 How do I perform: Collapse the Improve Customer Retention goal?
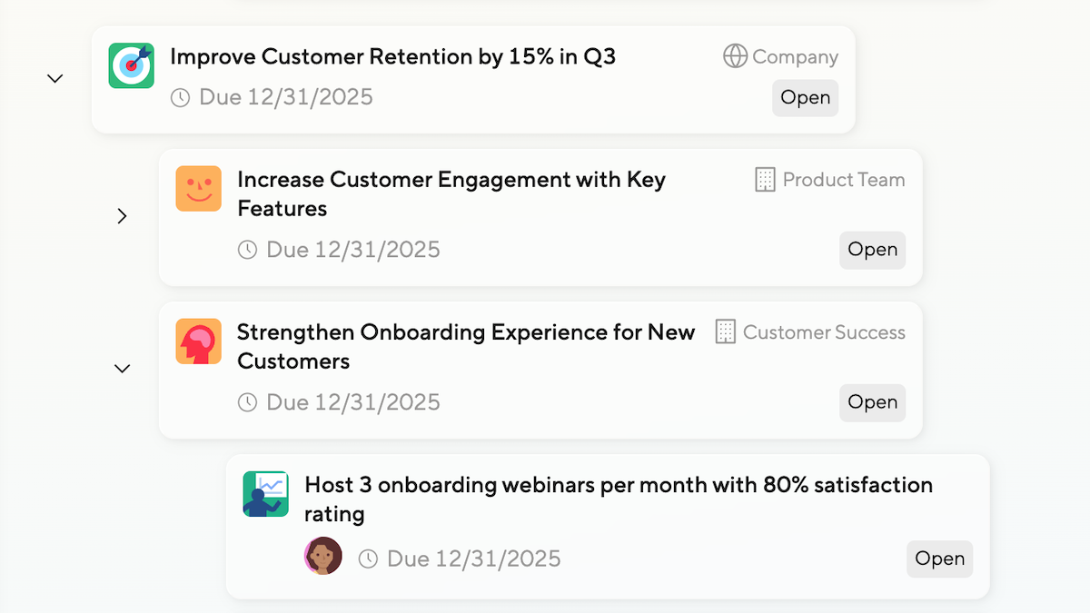click(x=55, y=79)
